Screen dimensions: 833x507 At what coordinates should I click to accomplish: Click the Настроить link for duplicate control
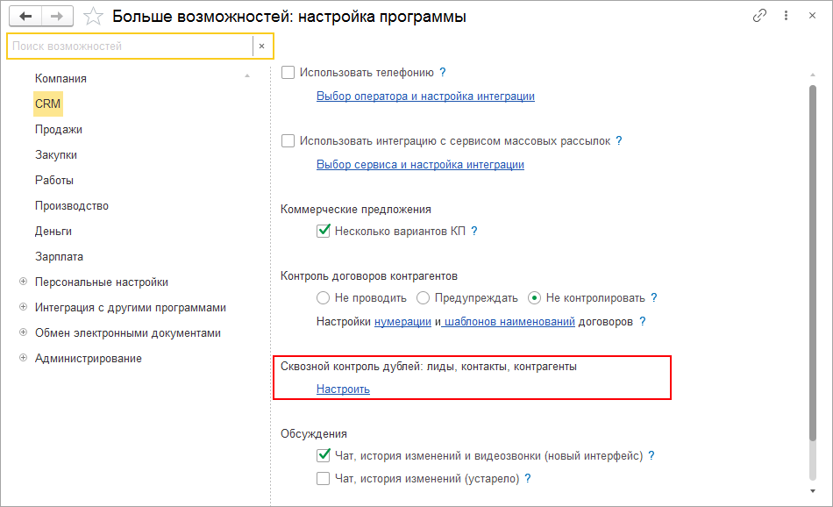(x=343, y=389)
